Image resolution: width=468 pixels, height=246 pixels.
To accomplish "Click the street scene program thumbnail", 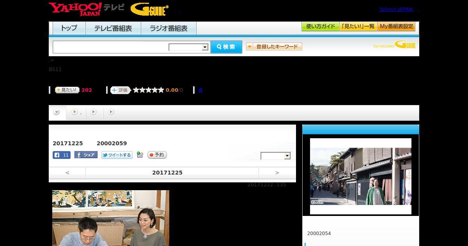I will 360,176.
